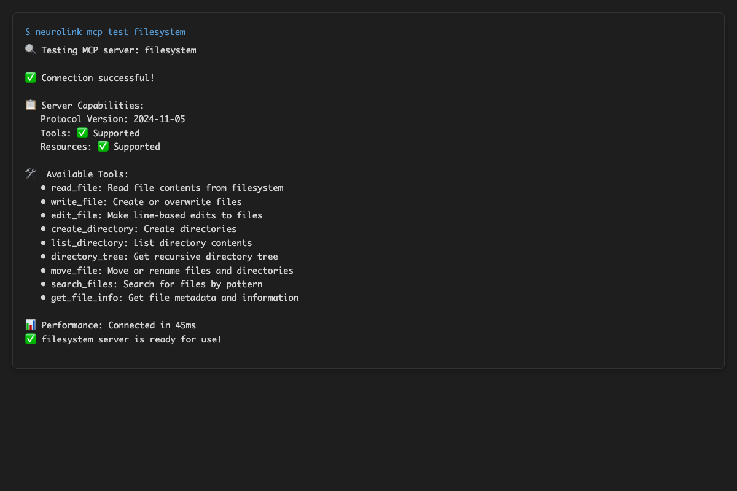Click the checkmark beside filesystem server is ready

point(31,339)
